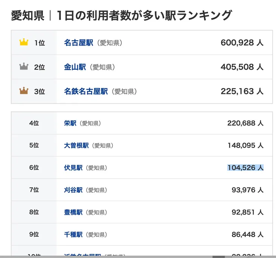Click the 7位 rank label
Viewport: 276px width, 258px height.
click(x=34, y=190)
